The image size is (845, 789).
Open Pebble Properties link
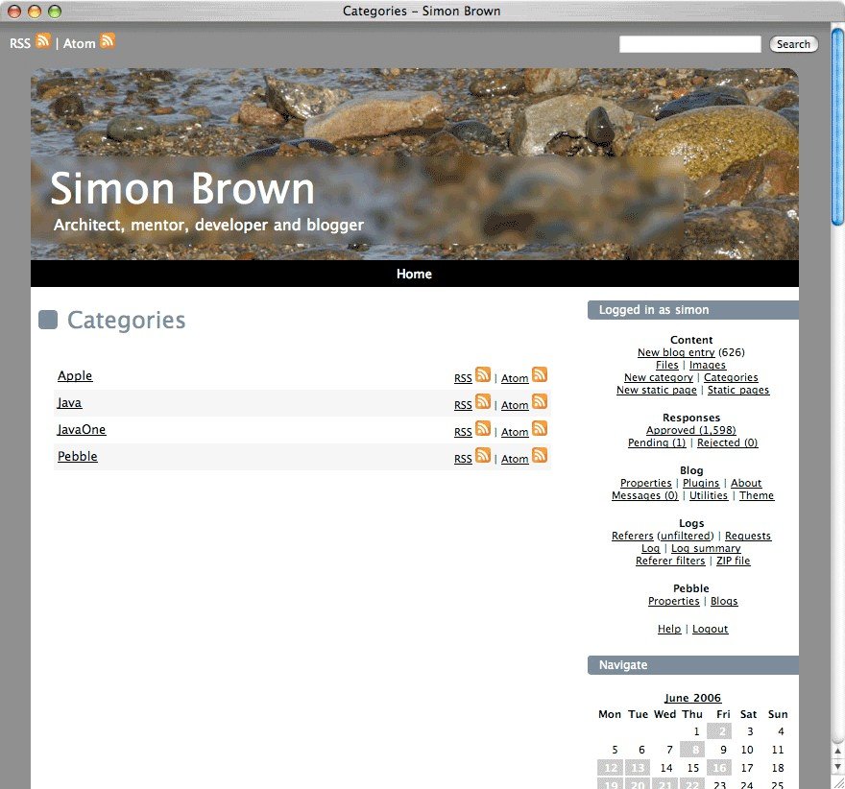pos(674,601)
